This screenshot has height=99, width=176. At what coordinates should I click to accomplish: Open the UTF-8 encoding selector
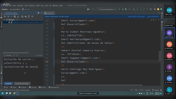pyautogui.click(x=141, y=90)
